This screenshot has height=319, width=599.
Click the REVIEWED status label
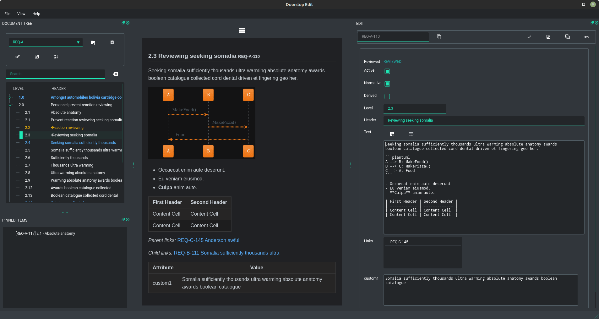click(x=392, y=62)
